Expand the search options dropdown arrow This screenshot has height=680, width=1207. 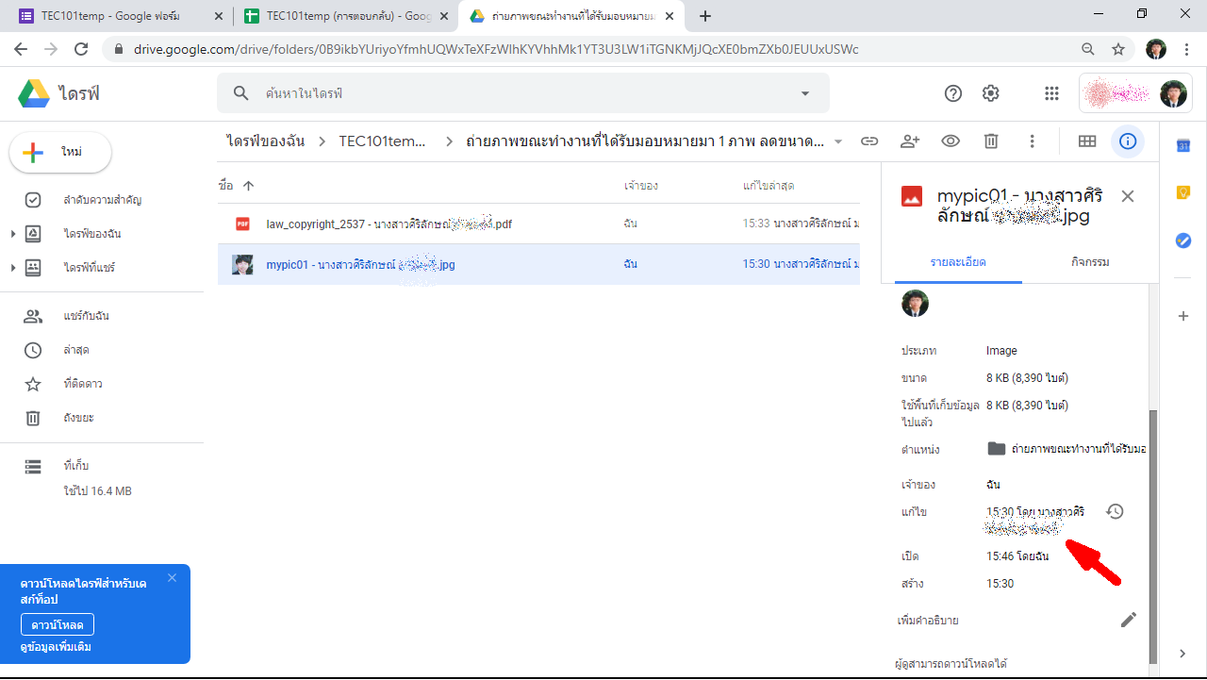point(805,93)
